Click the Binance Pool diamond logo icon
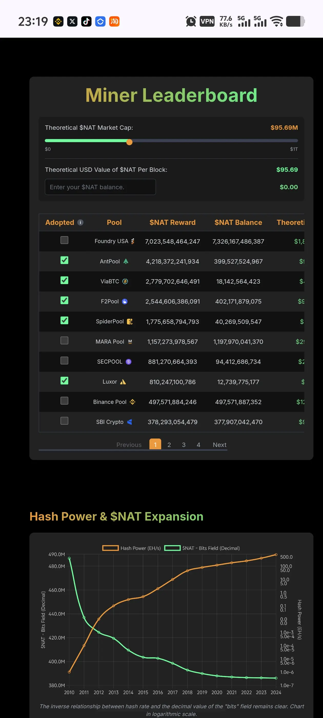 pos(132,402)
